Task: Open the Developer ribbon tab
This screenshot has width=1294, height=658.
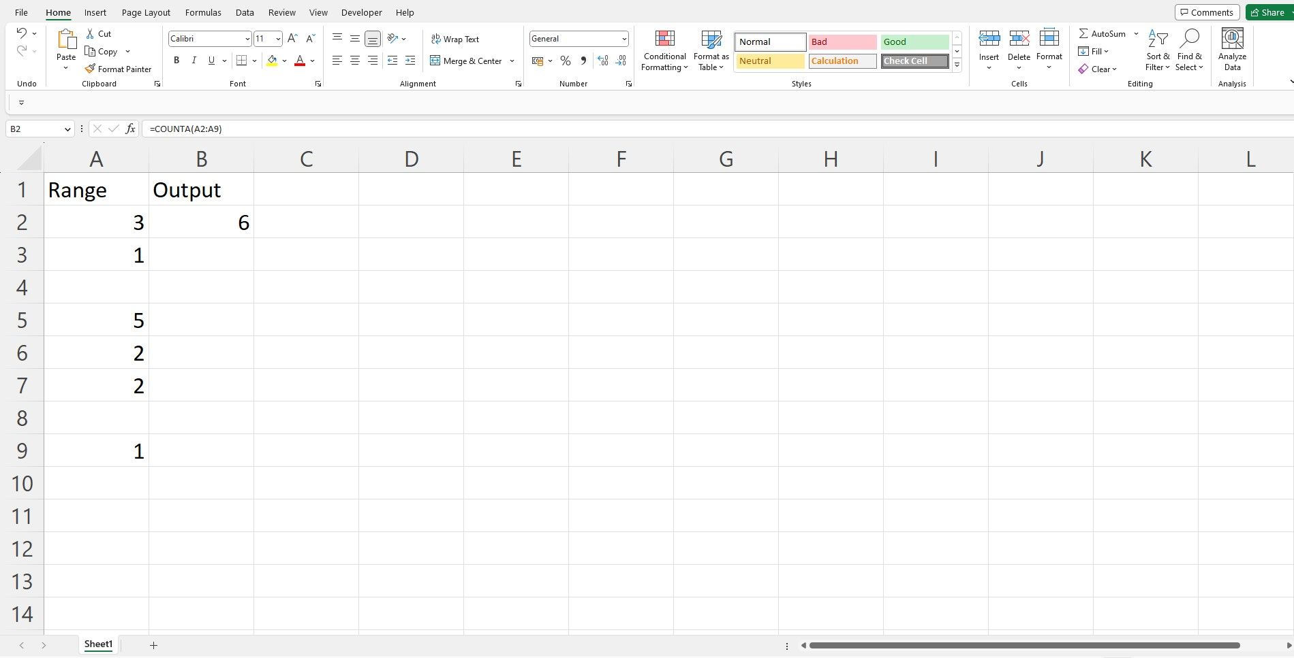Action: [x=361, y=12]
